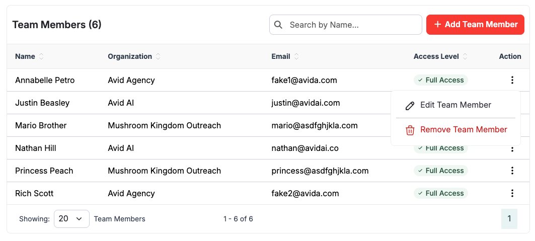Sort by Email column arrows
535x241 pixels.
pos(296,56)
